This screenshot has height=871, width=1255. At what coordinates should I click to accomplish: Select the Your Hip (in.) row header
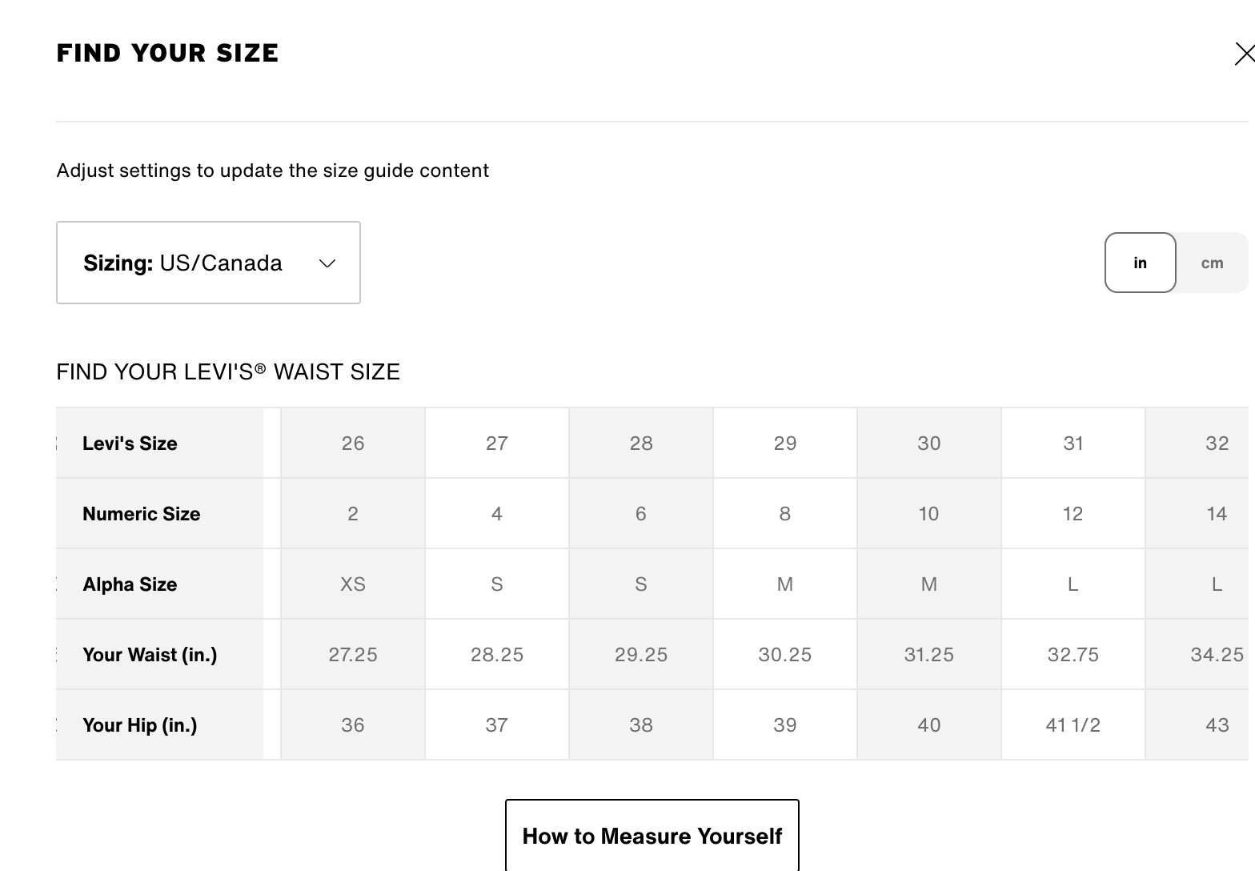click(x=139, y=725)
